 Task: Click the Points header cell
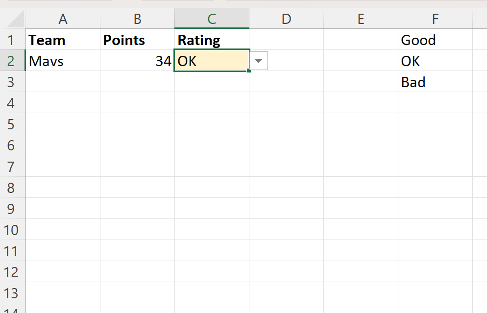(137, 40)
